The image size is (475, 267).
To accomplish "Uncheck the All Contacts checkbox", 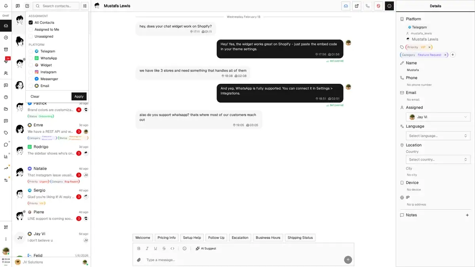I will (x=31, y=23).
